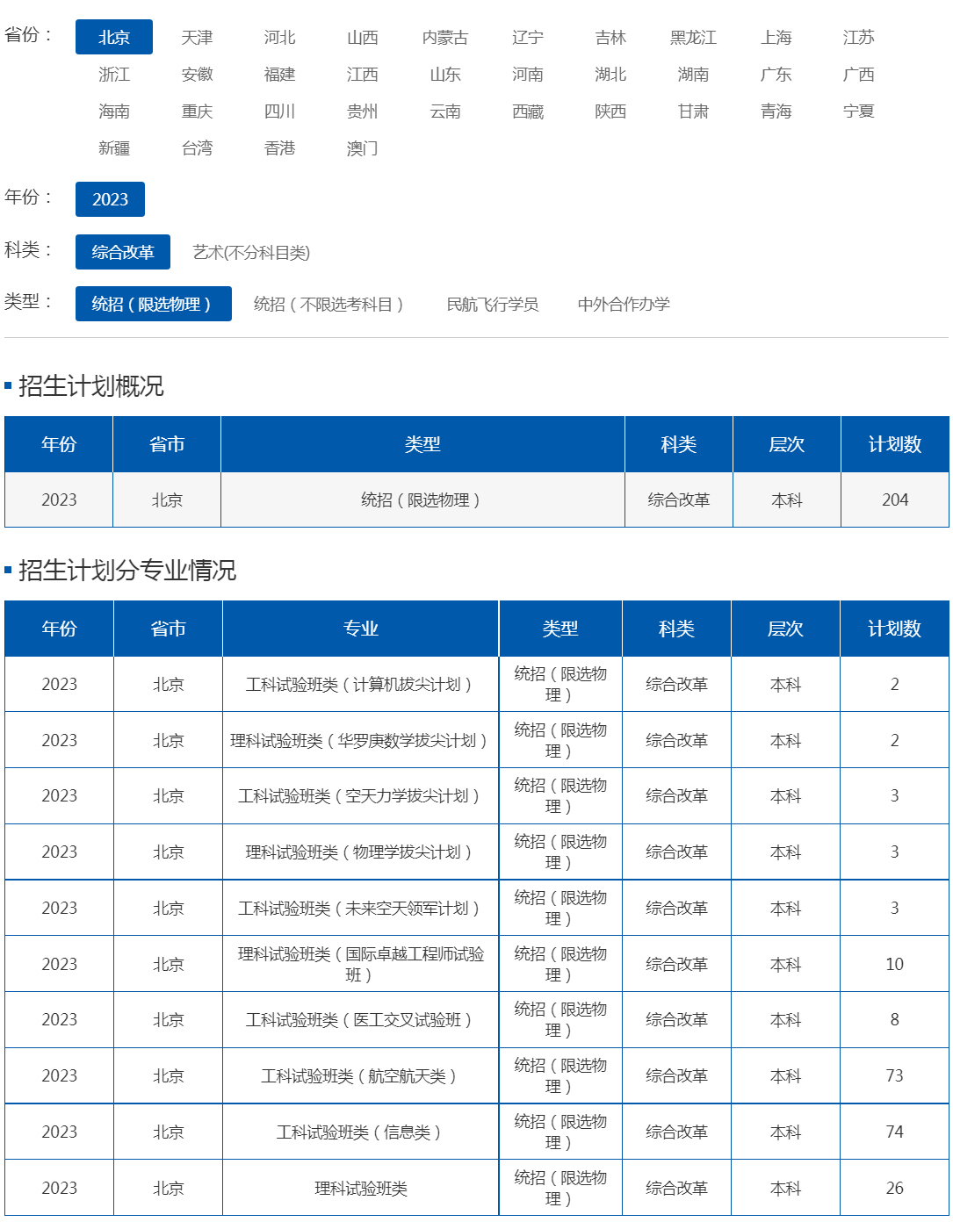Click the 工科试验班类（计算机拔尖计划）major cell
Viewport: 953px width, 1222px height.
pyautogui.click(x=360, y=684)
